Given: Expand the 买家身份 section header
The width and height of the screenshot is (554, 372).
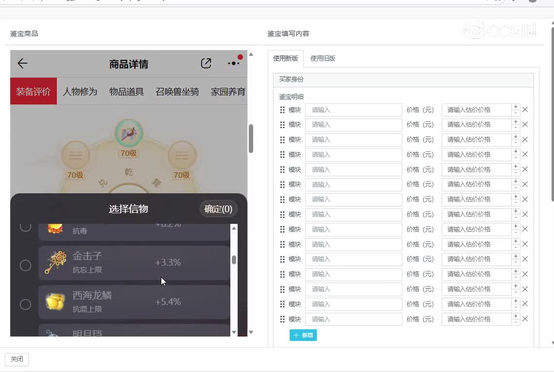Looking at the screenshot, I should point(403,80).
